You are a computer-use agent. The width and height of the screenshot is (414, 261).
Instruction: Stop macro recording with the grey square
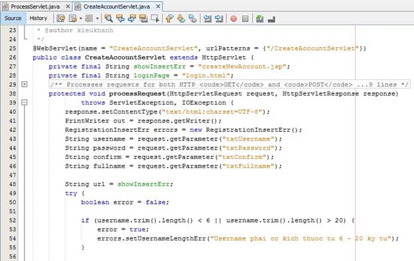pyautogui.click(x=245, y=19)
